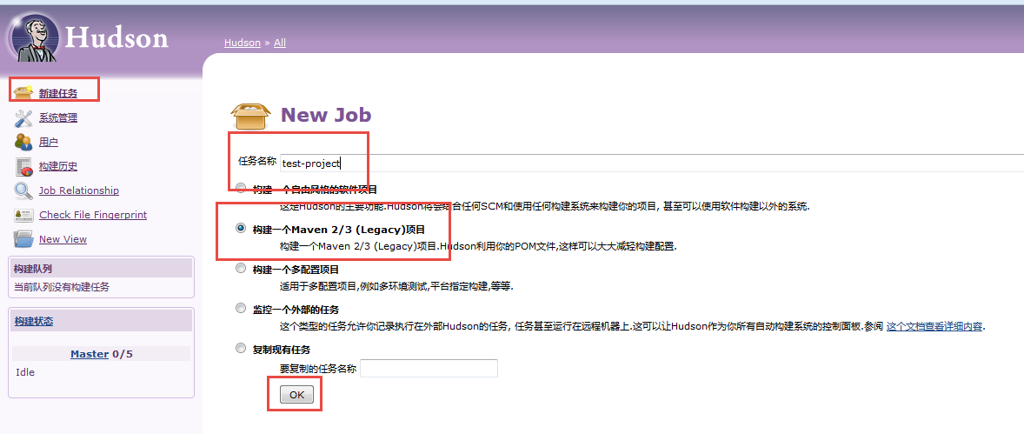Open the 构建历史 link

(x=58, y=166)
